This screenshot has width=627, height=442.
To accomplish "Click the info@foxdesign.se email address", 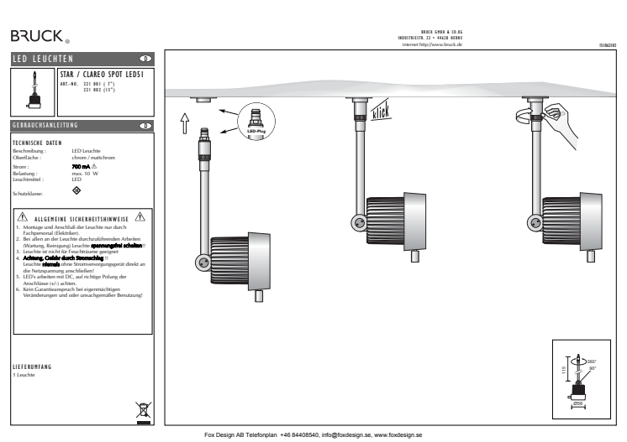I will click(346, 434).
